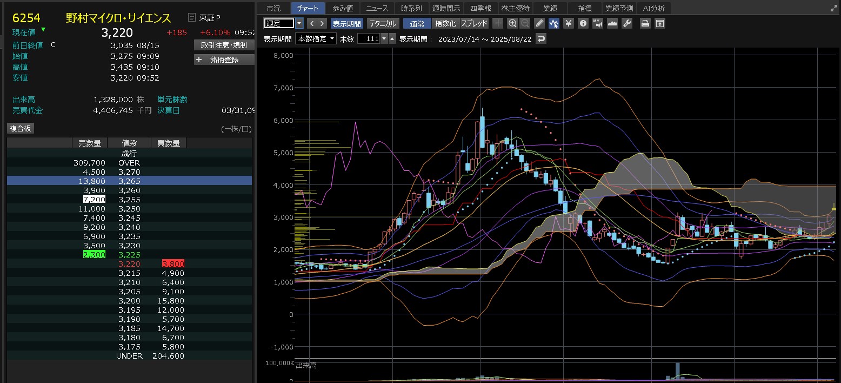Open the 時系列 tab
841x383 pixels.
click(412, 8)
